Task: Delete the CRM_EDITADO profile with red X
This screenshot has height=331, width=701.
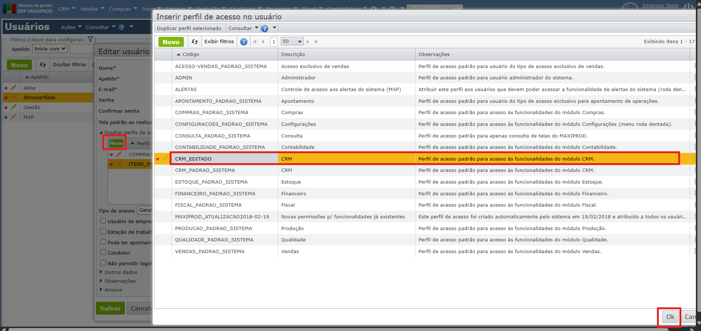Action: tap(158, 159)
